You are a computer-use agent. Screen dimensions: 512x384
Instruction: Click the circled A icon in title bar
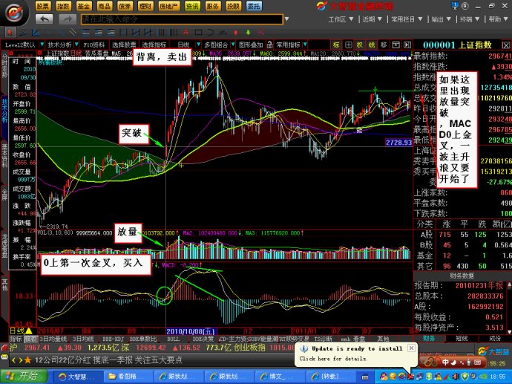pyautogui.click(x=465, y=6)
